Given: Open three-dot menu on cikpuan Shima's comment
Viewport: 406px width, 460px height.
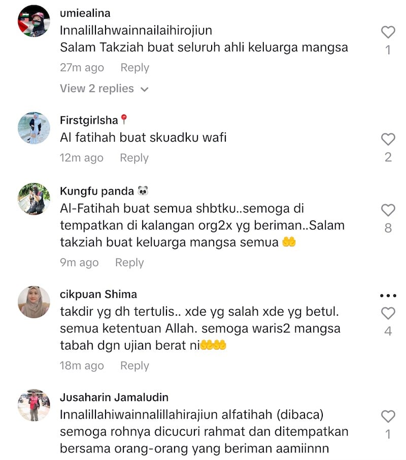Looking at the screenshot, I should coord(388,295).
